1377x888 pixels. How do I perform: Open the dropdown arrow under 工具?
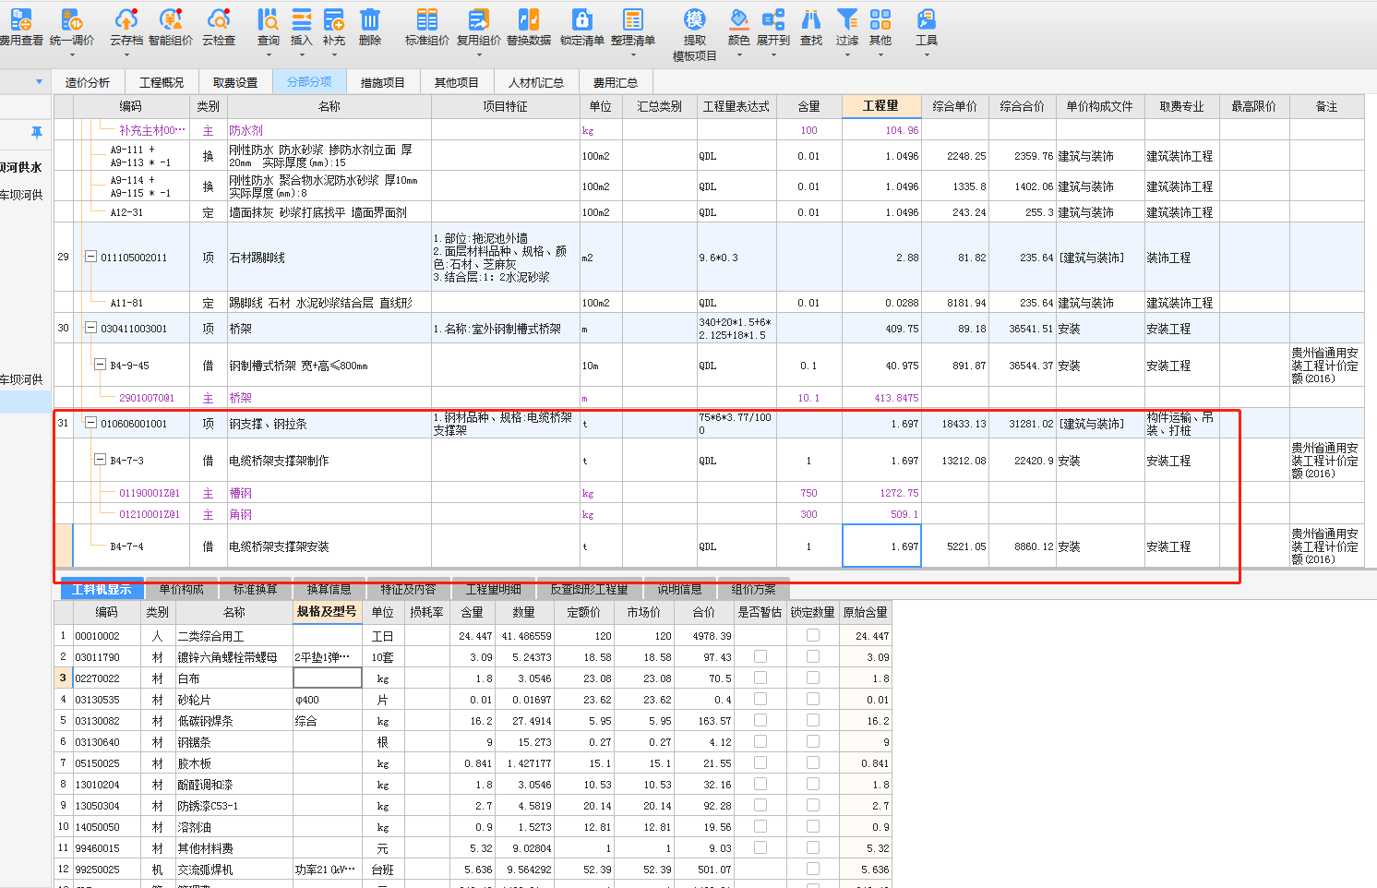tap(927, 55)
